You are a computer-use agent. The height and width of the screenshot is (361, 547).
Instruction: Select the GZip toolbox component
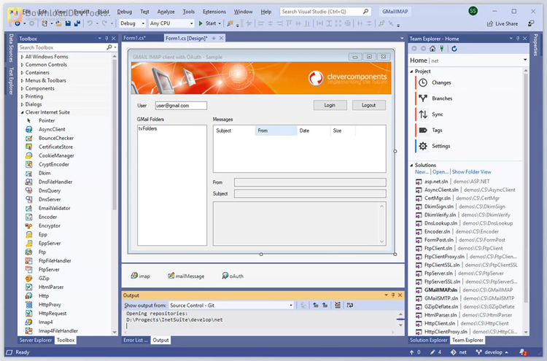(x=44, y=278)
